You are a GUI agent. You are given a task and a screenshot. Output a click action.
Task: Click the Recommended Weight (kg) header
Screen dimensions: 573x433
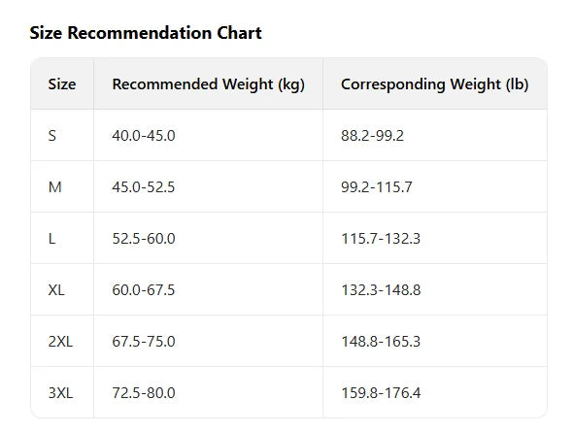click(208, 84)
